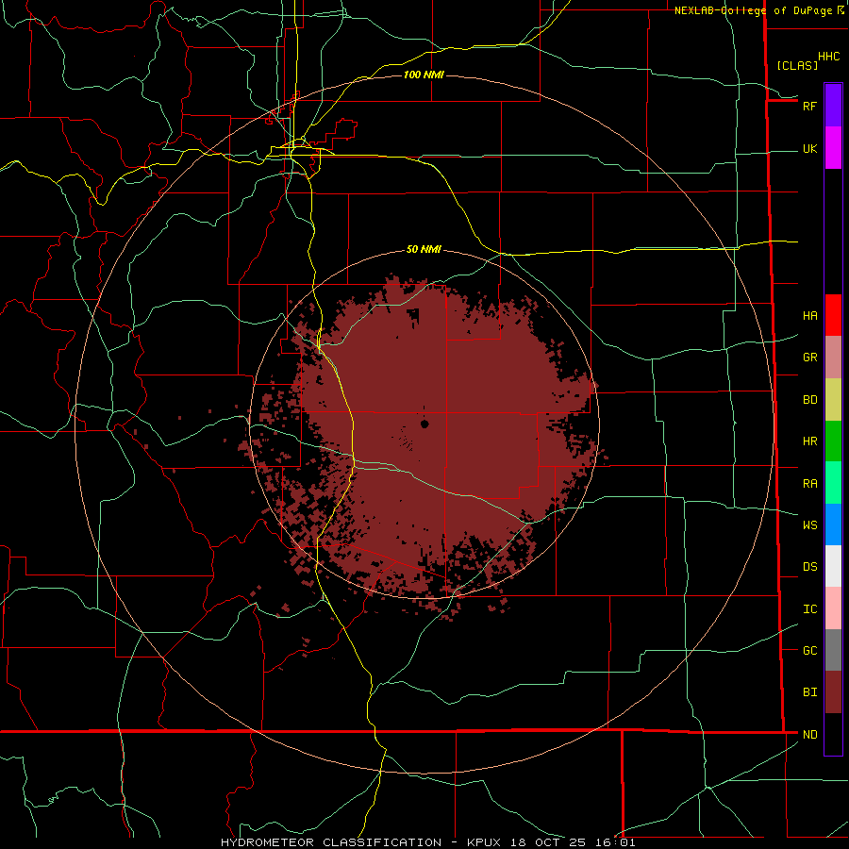Click the UK magenta legend swatch
This screenshot has height=849, width=849.
point(833,148)
